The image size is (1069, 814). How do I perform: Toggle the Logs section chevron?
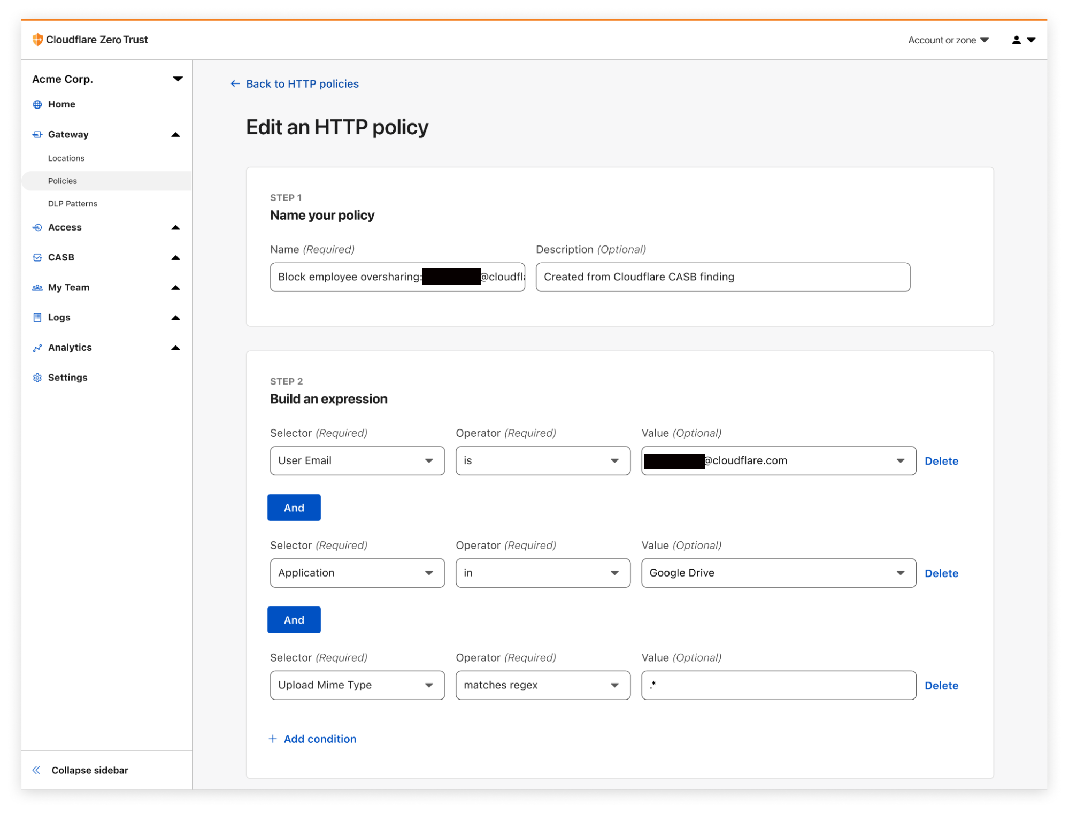pos(175,318)
